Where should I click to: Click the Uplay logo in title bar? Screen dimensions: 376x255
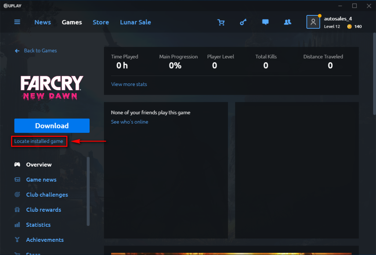coord(12,6)
